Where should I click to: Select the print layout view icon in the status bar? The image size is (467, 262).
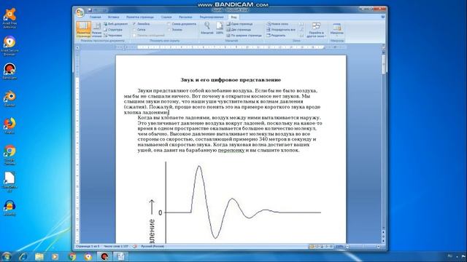click(x=312, y=246)
